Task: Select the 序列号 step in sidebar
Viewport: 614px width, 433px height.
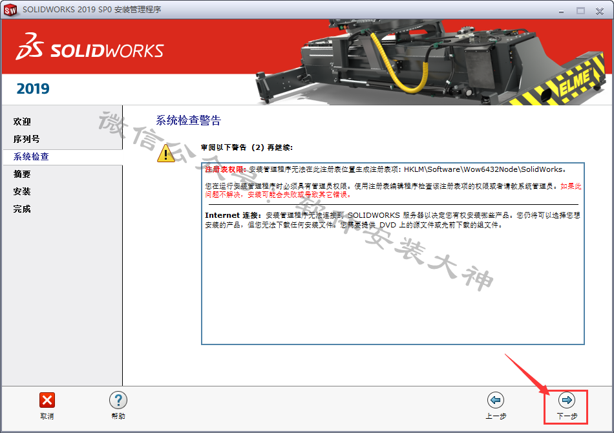Action: click(x=26, y=139)
